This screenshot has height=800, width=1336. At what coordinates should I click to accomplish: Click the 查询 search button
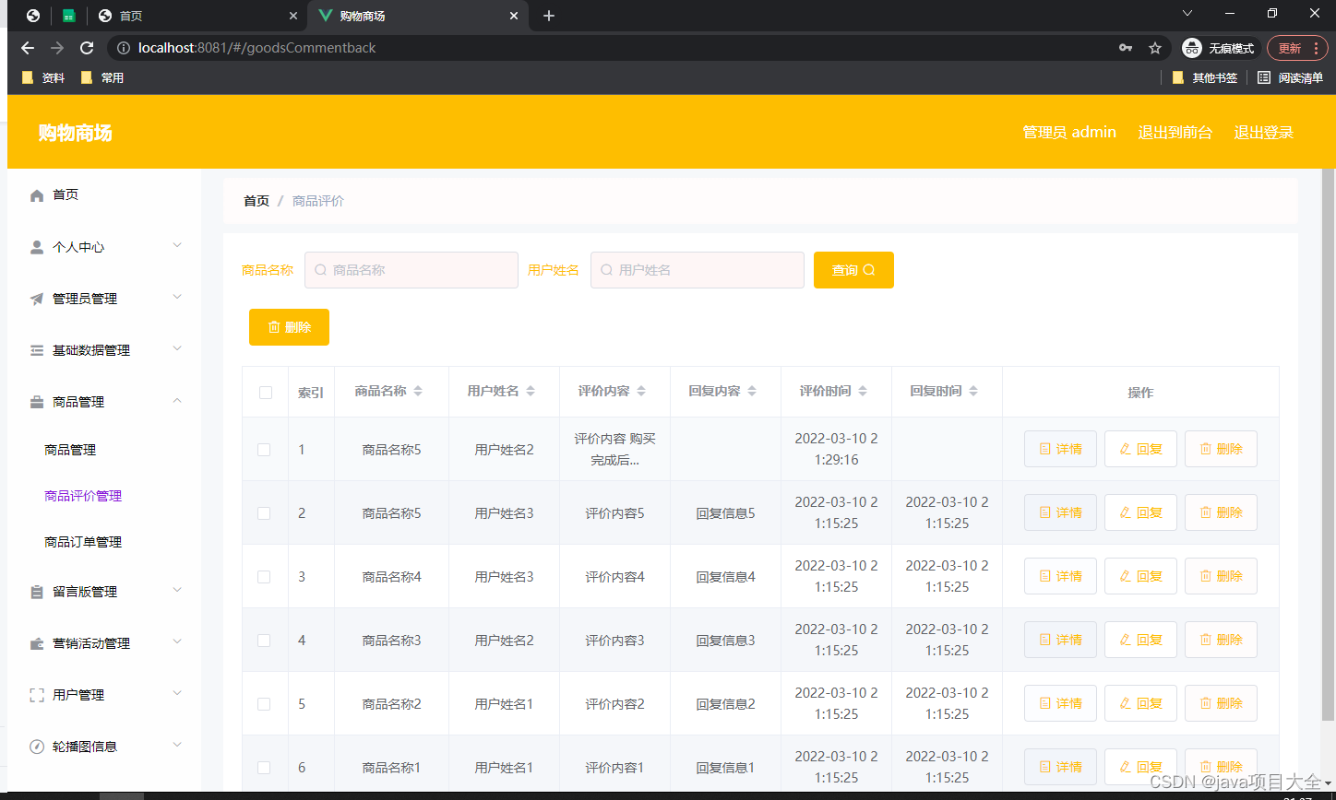click(853, 270)
